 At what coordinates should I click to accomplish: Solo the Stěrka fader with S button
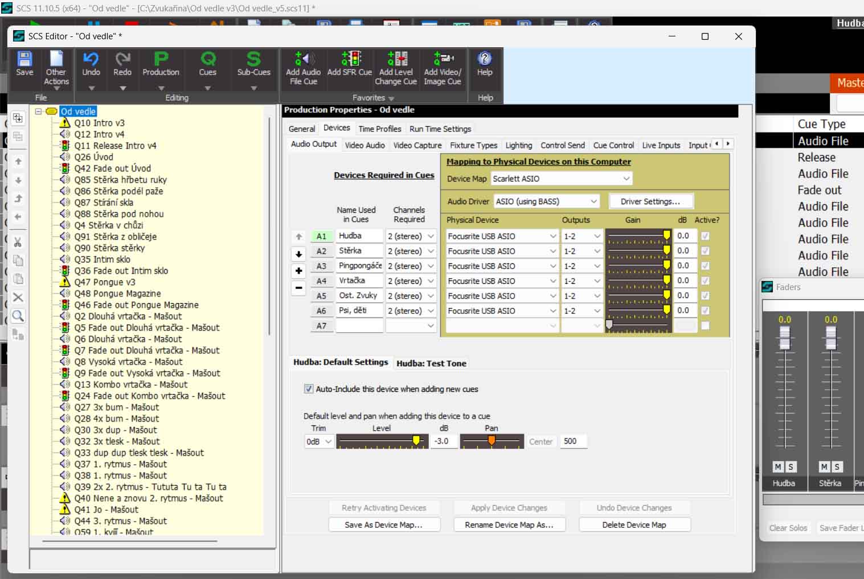coord(837,467)
